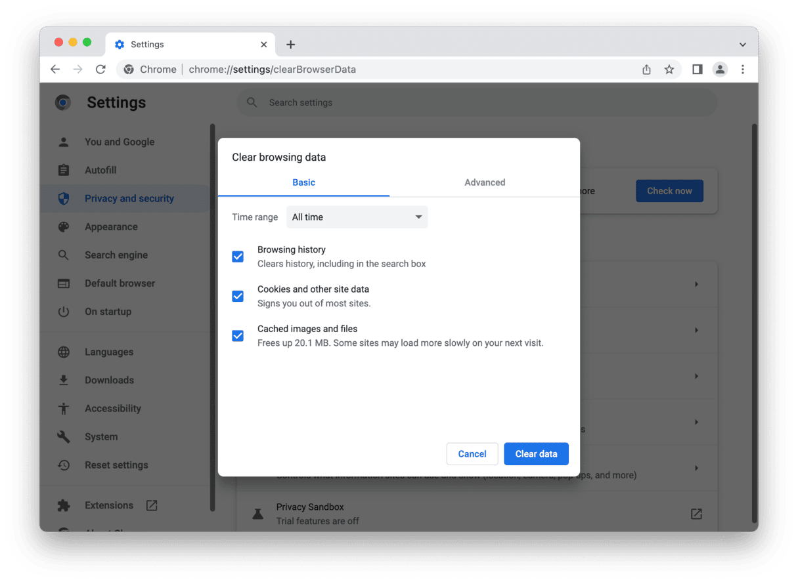Select the Basic tab

pos(303,182)
